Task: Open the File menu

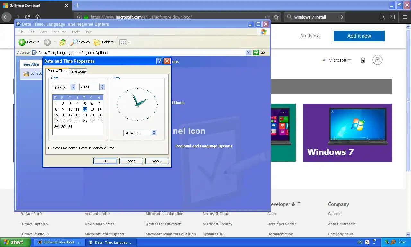Action: click(21, 32)
